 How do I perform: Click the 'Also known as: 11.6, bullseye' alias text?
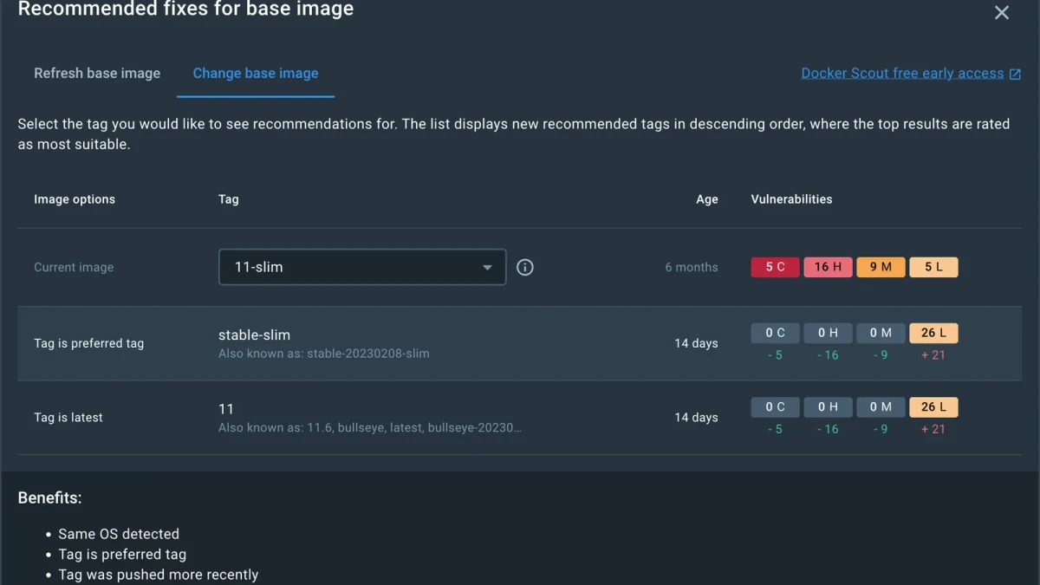pos(370,428)
